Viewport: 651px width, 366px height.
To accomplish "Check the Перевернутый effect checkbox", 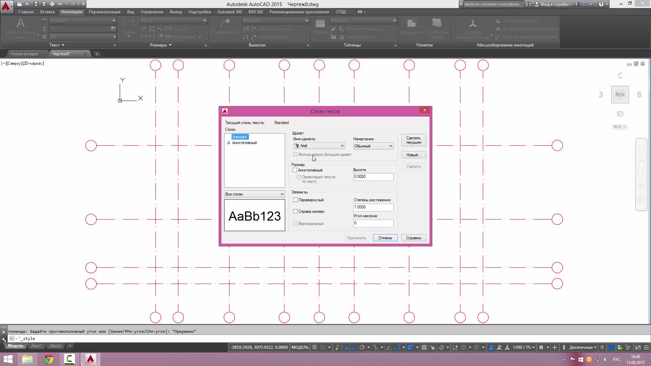I will pos(295,200).
